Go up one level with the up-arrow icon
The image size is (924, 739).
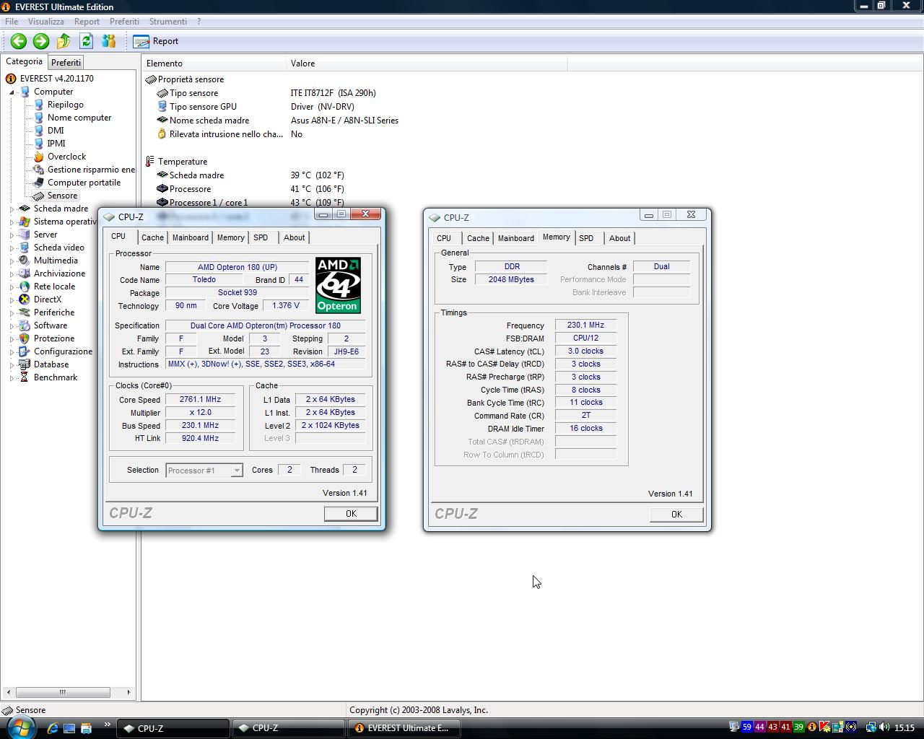[64, 41]
